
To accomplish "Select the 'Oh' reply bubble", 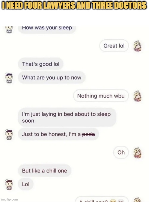I will coord(121,152).
